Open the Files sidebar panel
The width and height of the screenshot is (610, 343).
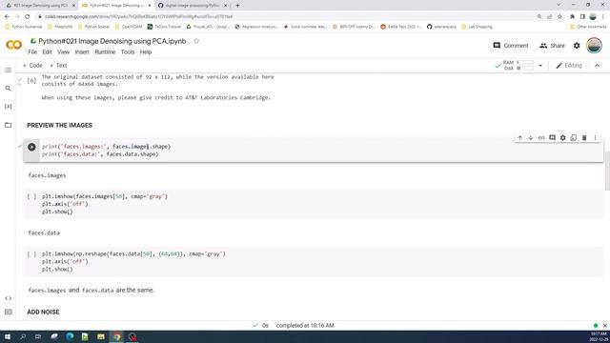(x=8, y=125)
